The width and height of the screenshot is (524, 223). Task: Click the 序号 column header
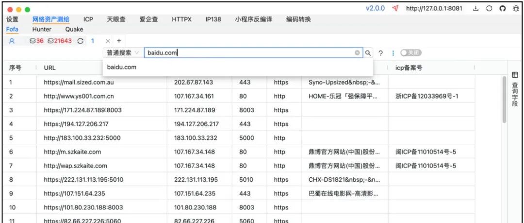(x=16, y=68)
